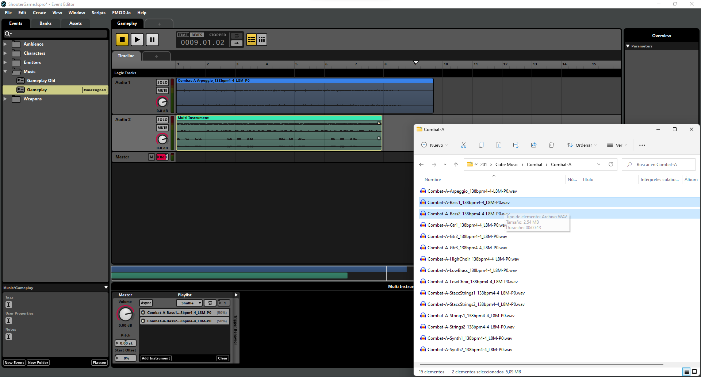Mute the Audio 2 track
The image size is (701, 377).
pyautogui.click(x=162, y=128)
